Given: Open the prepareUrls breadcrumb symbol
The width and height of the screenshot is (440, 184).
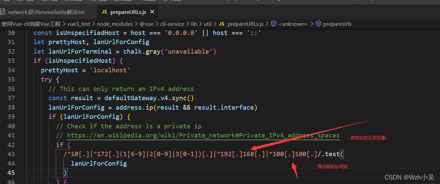Looking at the screenshot, I should pos(337,24).
